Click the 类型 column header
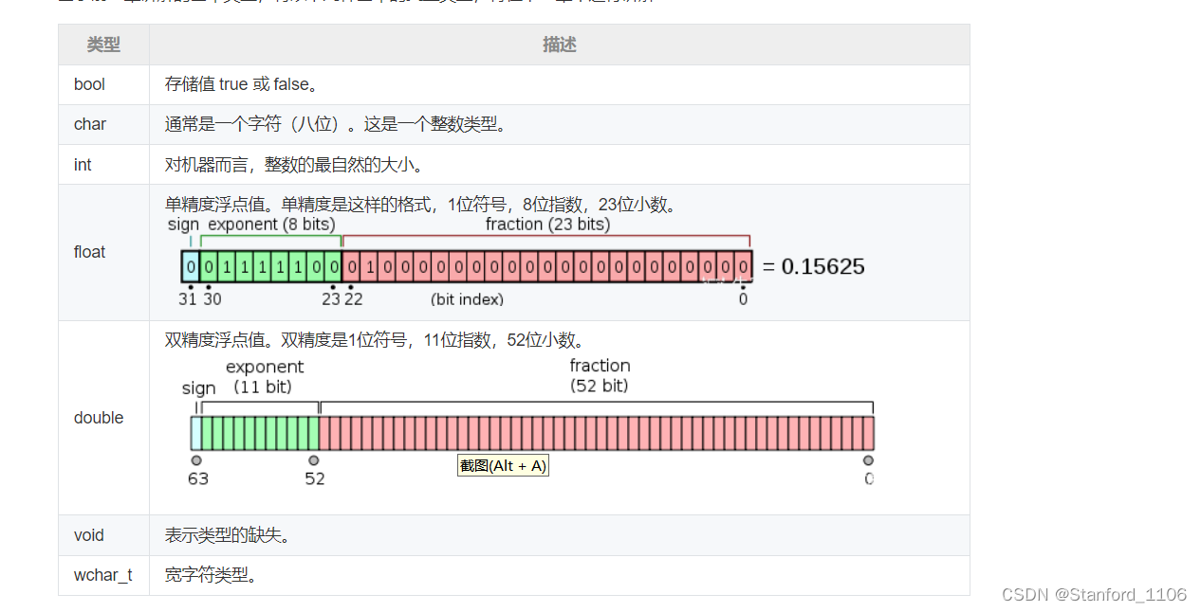This screenshot has height=612, width=1201. tap(103, 45)
